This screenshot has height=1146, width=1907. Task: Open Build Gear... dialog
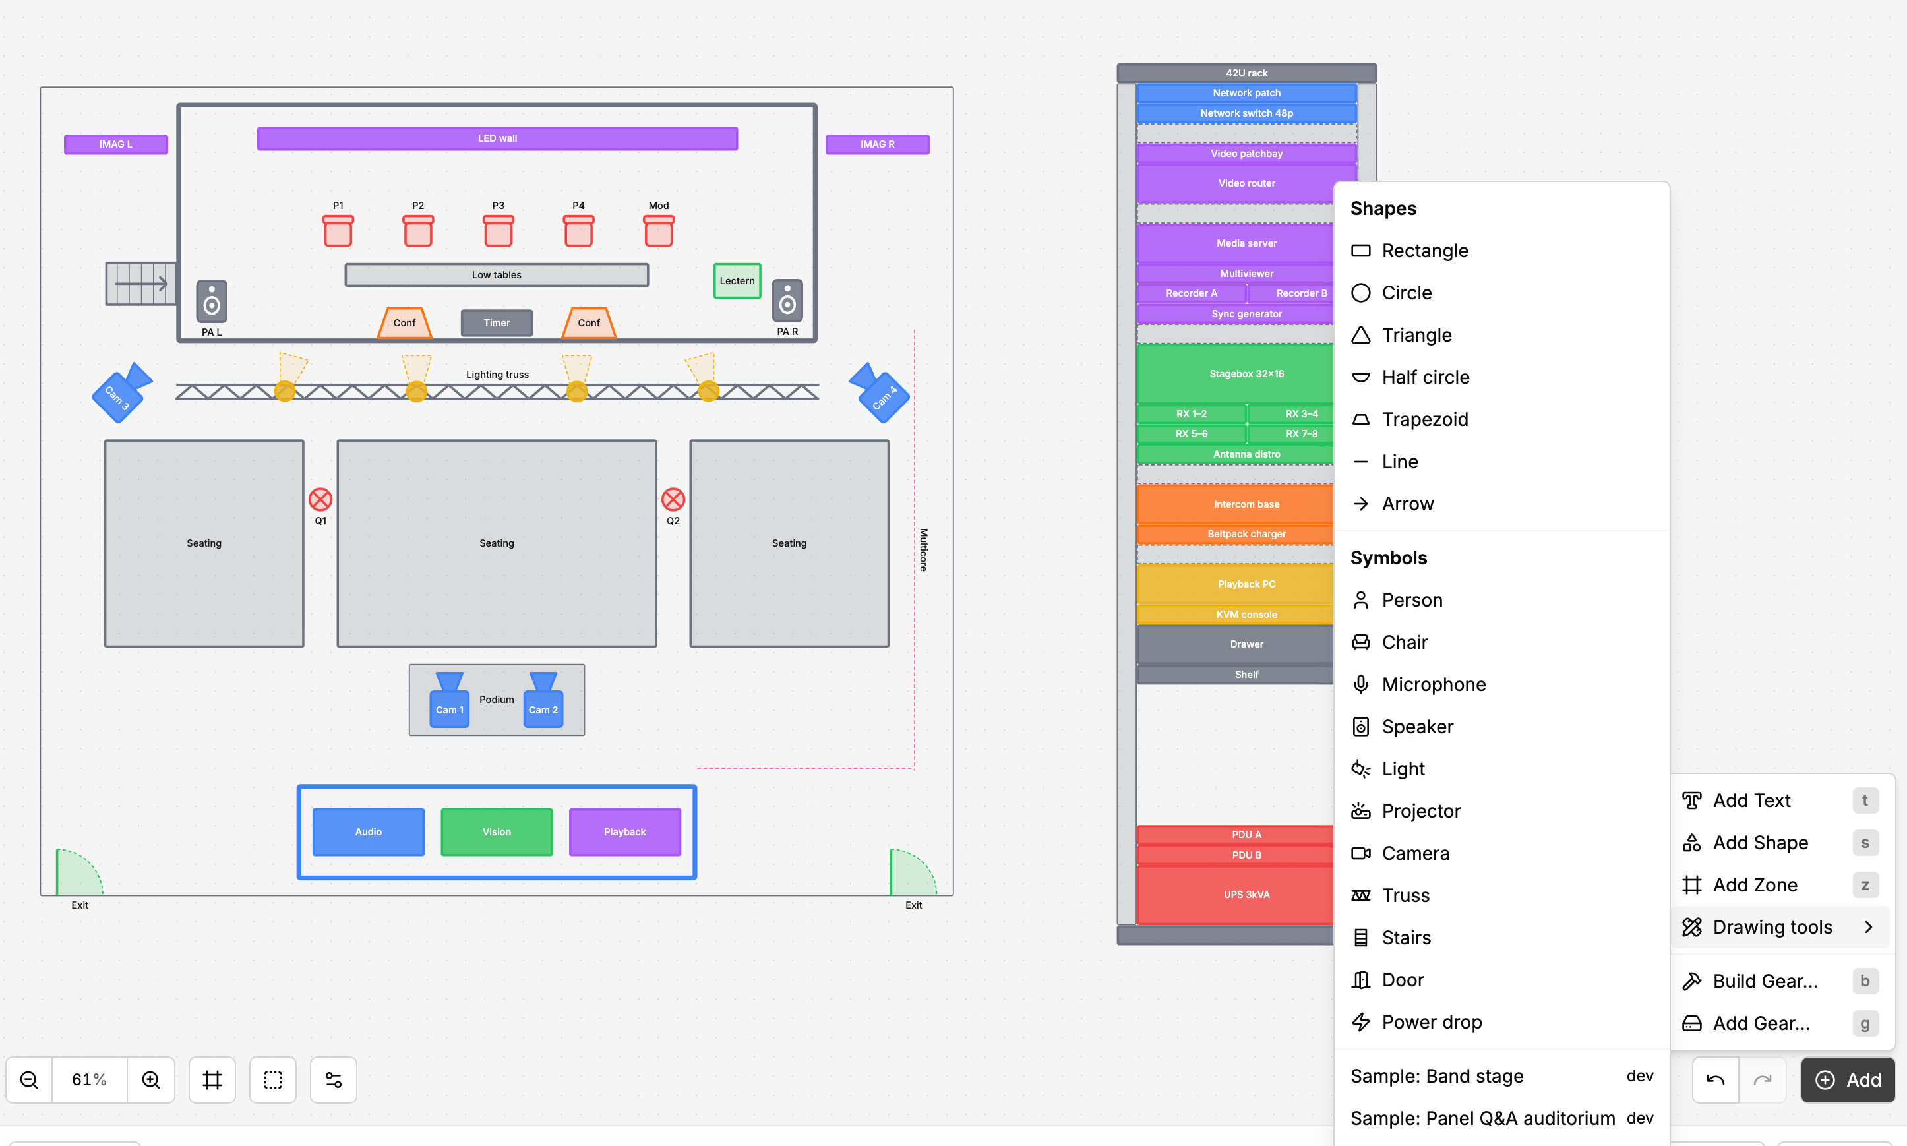1780,982
